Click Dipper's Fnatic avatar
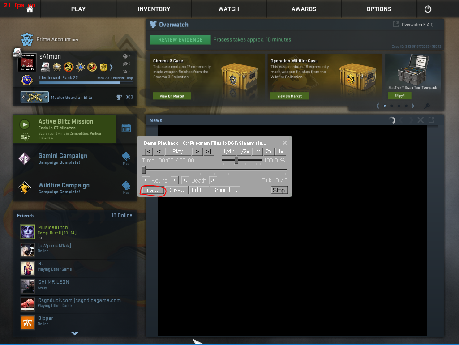Screen dimensions: 459x345 pos(28,323)
